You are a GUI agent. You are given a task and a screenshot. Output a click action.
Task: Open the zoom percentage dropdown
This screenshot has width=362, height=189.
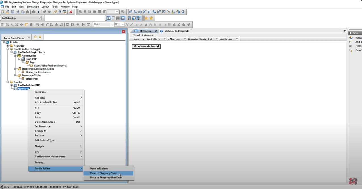117,12
